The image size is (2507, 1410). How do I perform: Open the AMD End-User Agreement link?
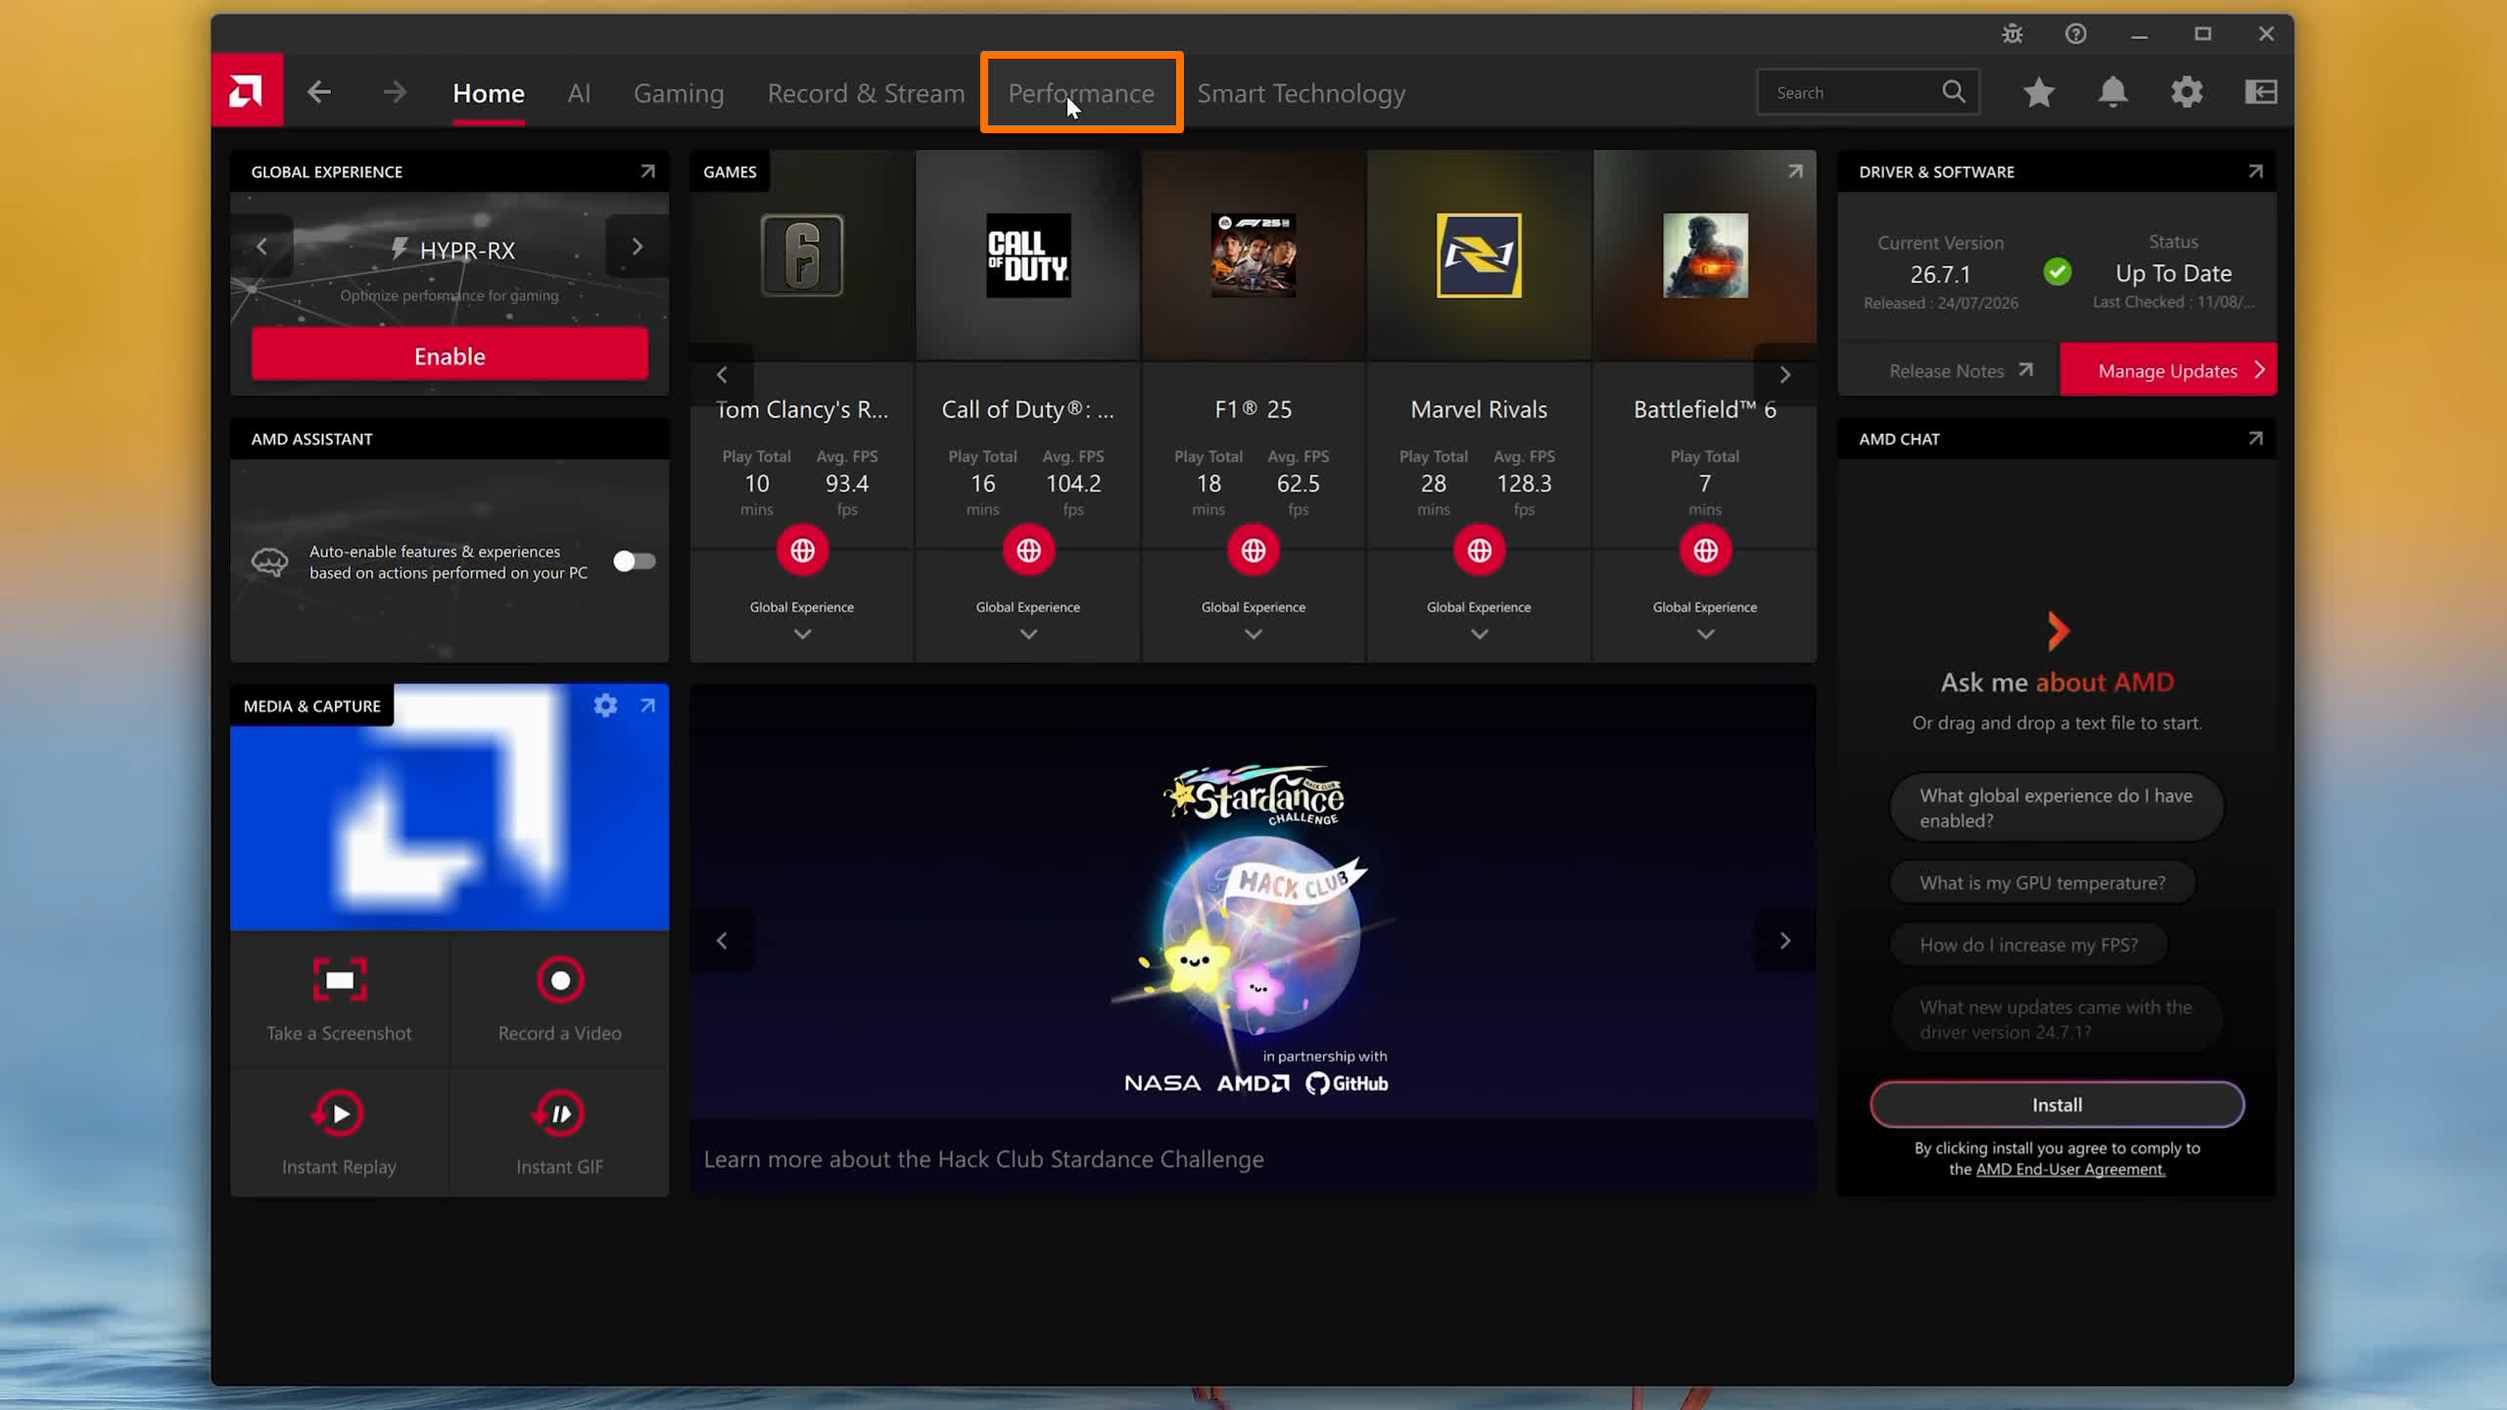[2070, 1168]
